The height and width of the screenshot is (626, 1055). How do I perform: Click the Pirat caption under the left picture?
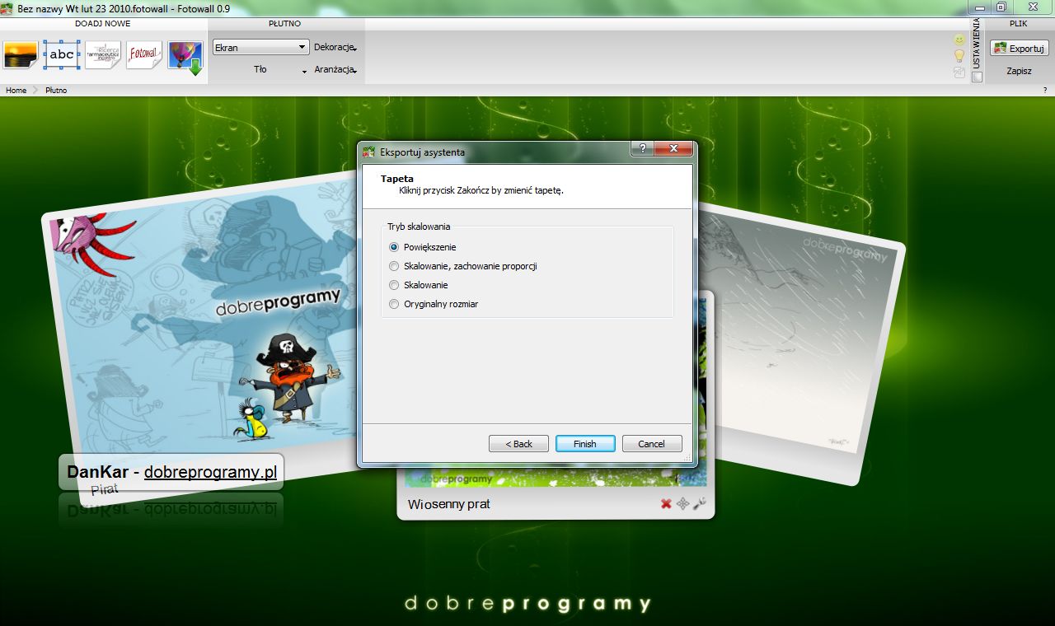[x=104, y=488]
